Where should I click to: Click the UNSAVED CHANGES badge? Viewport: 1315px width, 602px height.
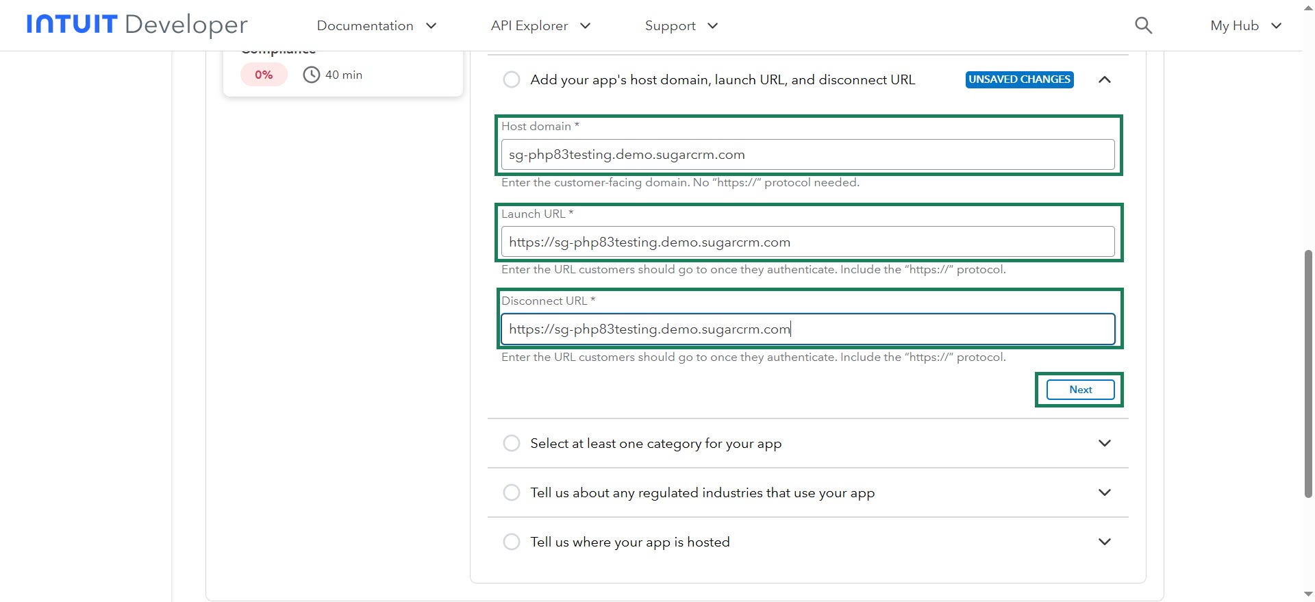1019,79
